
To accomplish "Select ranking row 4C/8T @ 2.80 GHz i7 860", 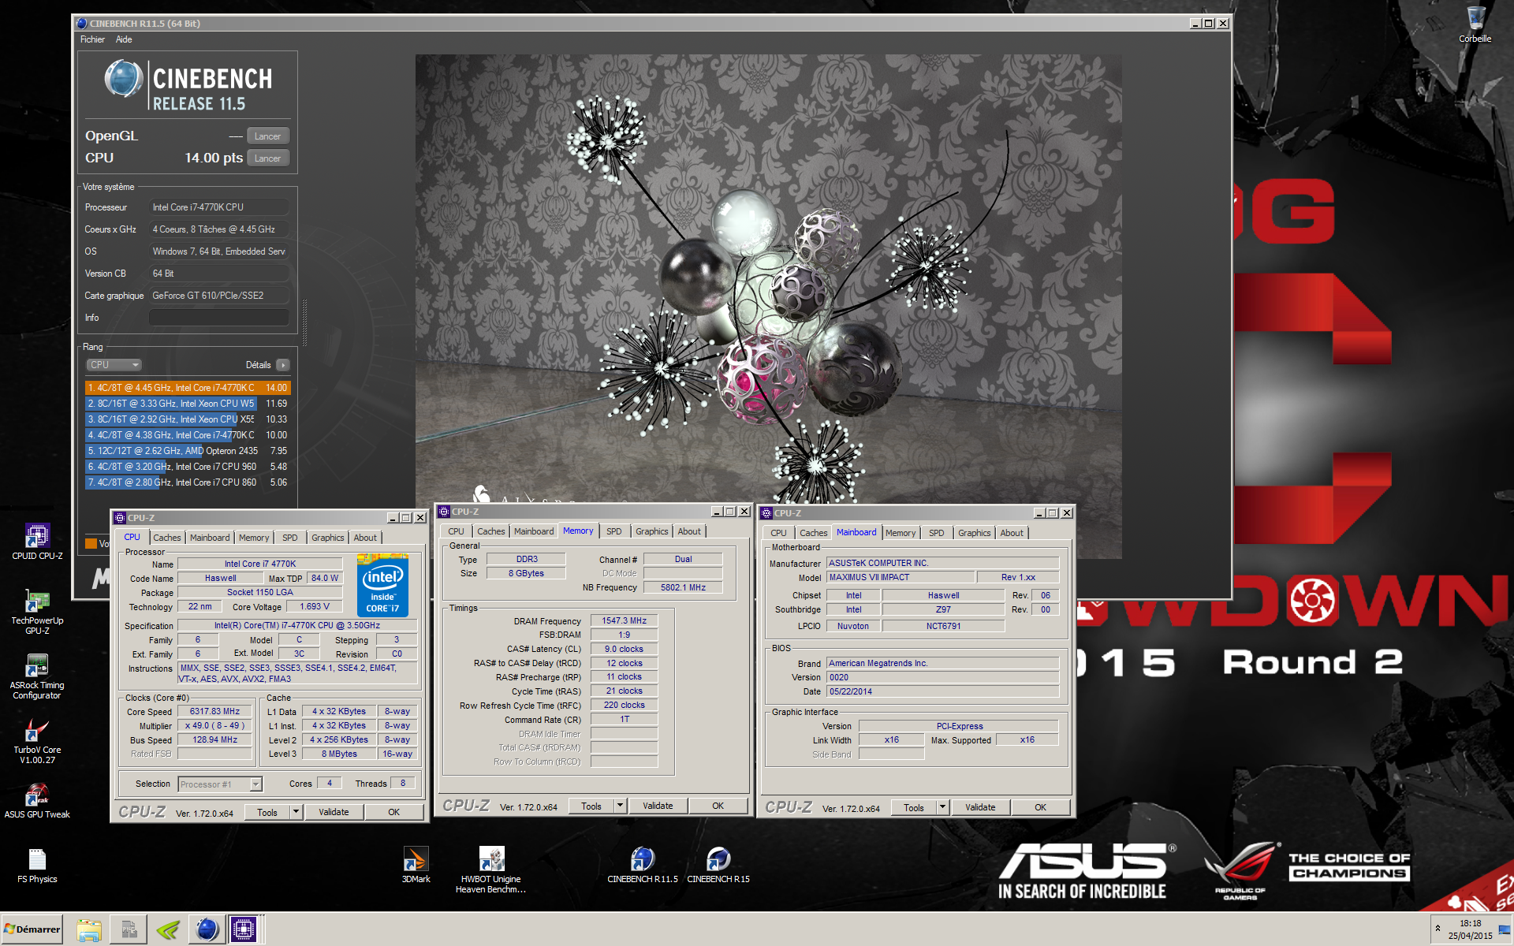I will (x=188, y=482).
